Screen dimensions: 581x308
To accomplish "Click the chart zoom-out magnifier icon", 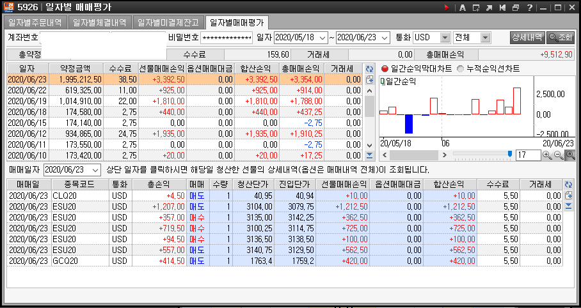I will click(558, 155).
